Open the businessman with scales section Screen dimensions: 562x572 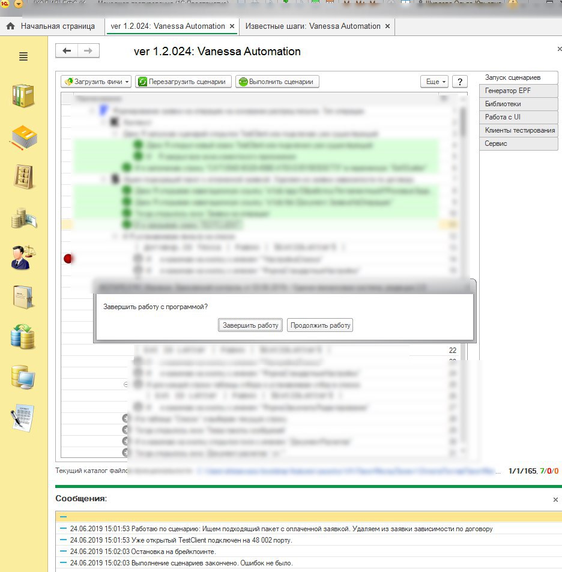[x=24, y=257]
